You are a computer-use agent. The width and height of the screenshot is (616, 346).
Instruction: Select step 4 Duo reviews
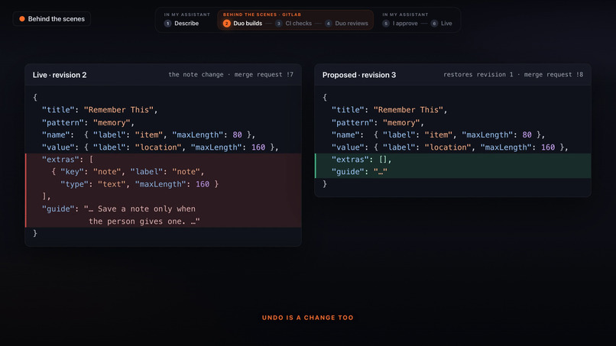coord(346,23)
